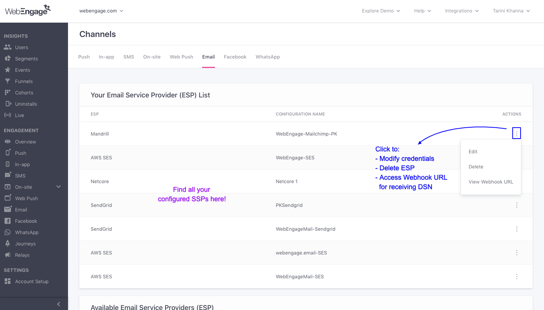The height and width of the screenshot is (310, 544).
Task: Click the WebEngage-Mailchimp-PK configuration name
Action: click(x=306, y=134)
